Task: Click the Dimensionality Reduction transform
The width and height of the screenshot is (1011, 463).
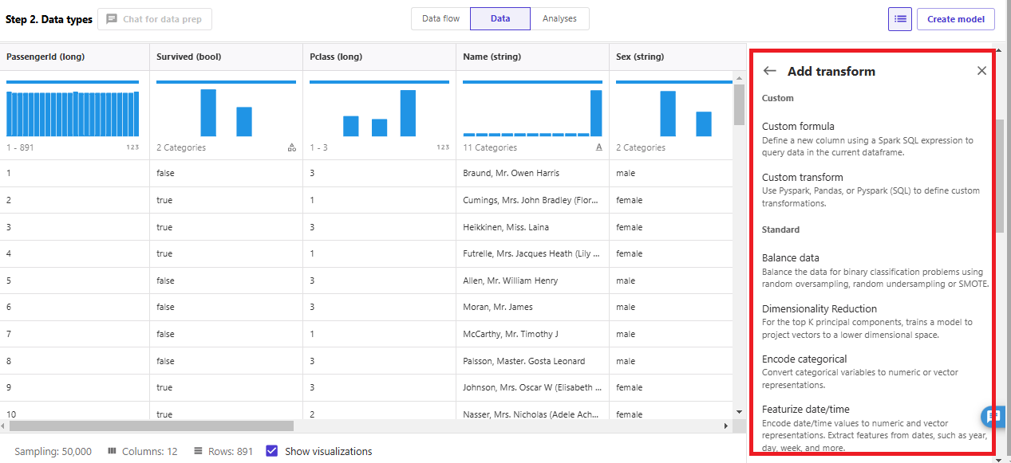Action: (x=819, y=309)
